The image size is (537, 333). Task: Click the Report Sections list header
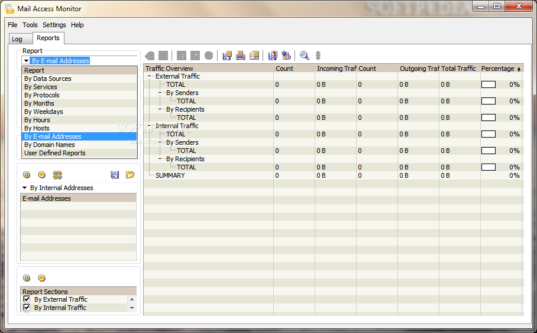(79, 292)
